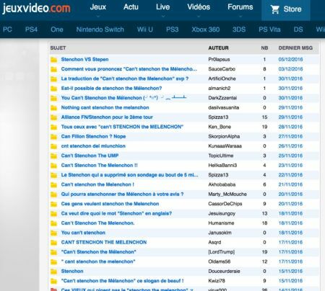Click author name Humanisme
This screenshot has width=325, height=291.
tap(221, 223)
